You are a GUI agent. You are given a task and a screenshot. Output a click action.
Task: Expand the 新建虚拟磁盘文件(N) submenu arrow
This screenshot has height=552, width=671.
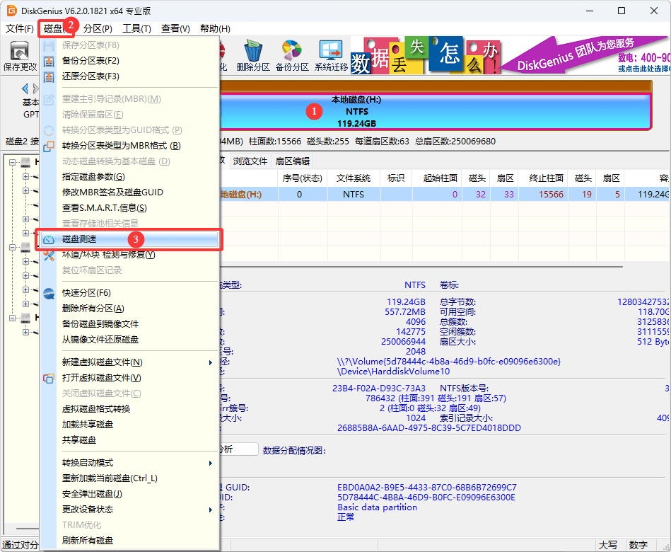211,363
